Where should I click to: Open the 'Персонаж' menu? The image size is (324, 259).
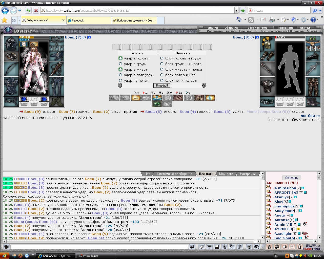(x=285, y=28)
